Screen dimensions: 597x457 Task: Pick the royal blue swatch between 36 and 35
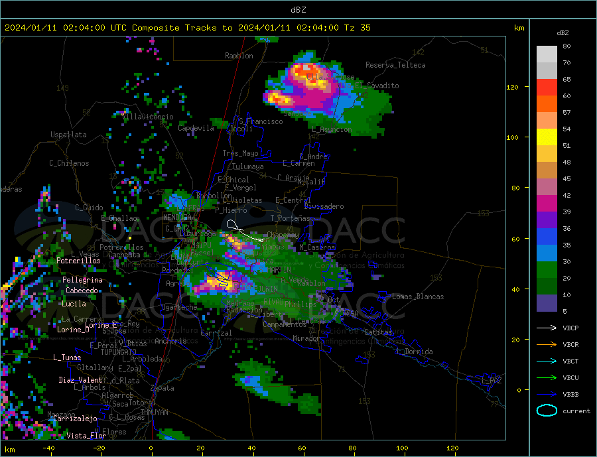tap(547, 237)
